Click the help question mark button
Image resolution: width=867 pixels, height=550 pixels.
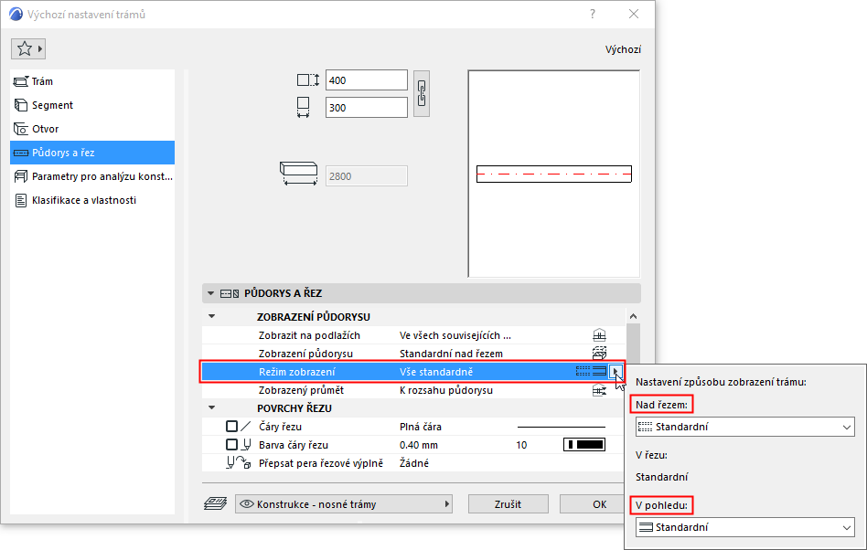tap(593, 14)
